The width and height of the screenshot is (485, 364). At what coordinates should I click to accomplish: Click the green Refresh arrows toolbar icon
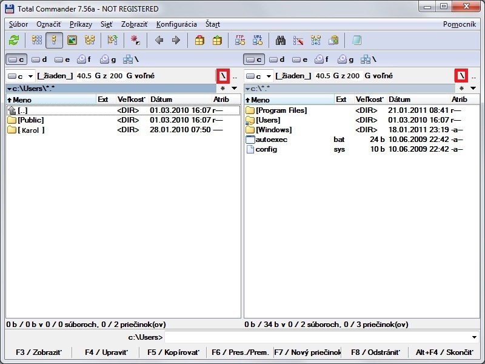[13, 40]
